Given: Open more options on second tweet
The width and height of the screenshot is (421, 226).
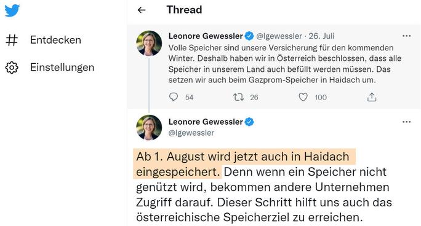Looking at the screenshot, I should pos(406,122).
